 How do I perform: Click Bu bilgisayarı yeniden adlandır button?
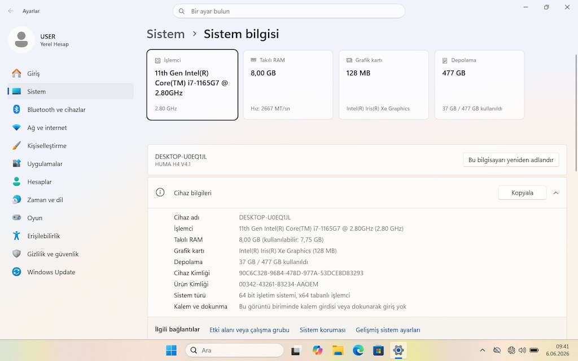click(x=511, y=160)
